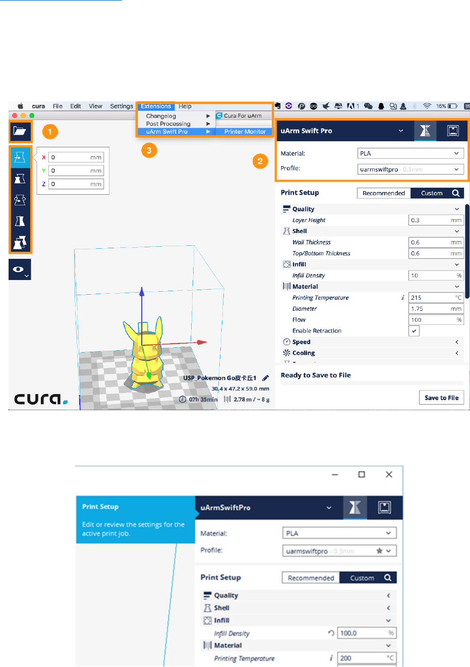
Task: Click the Prepare icon in Windows Cura
Action: pyautogui.click(x=355, y=508)
